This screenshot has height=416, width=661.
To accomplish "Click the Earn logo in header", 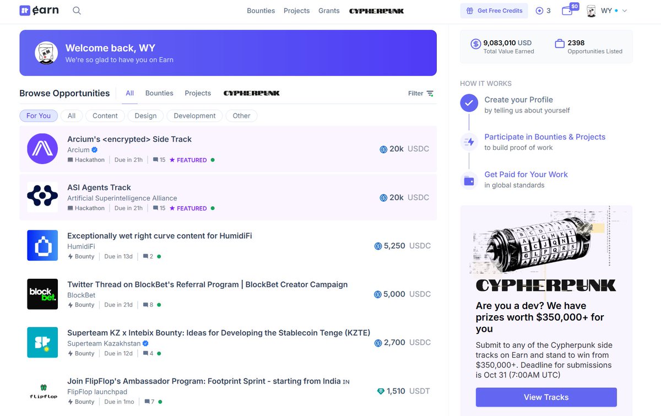I will coord(39,10).
